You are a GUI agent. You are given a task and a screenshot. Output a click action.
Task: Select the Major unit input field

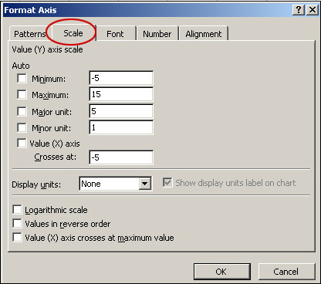121,111
